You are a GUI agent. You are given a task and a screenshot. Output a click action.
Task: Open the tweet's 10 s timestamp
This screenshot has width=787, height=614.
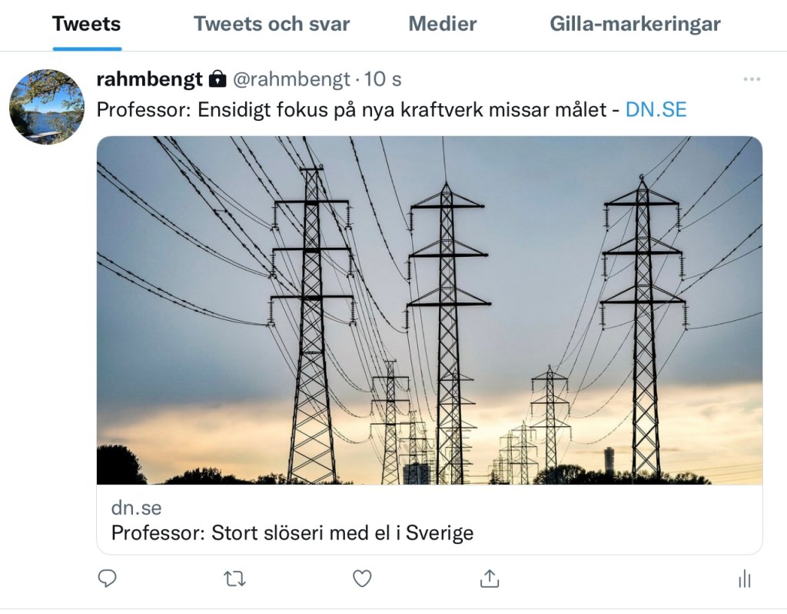(383, 79)
